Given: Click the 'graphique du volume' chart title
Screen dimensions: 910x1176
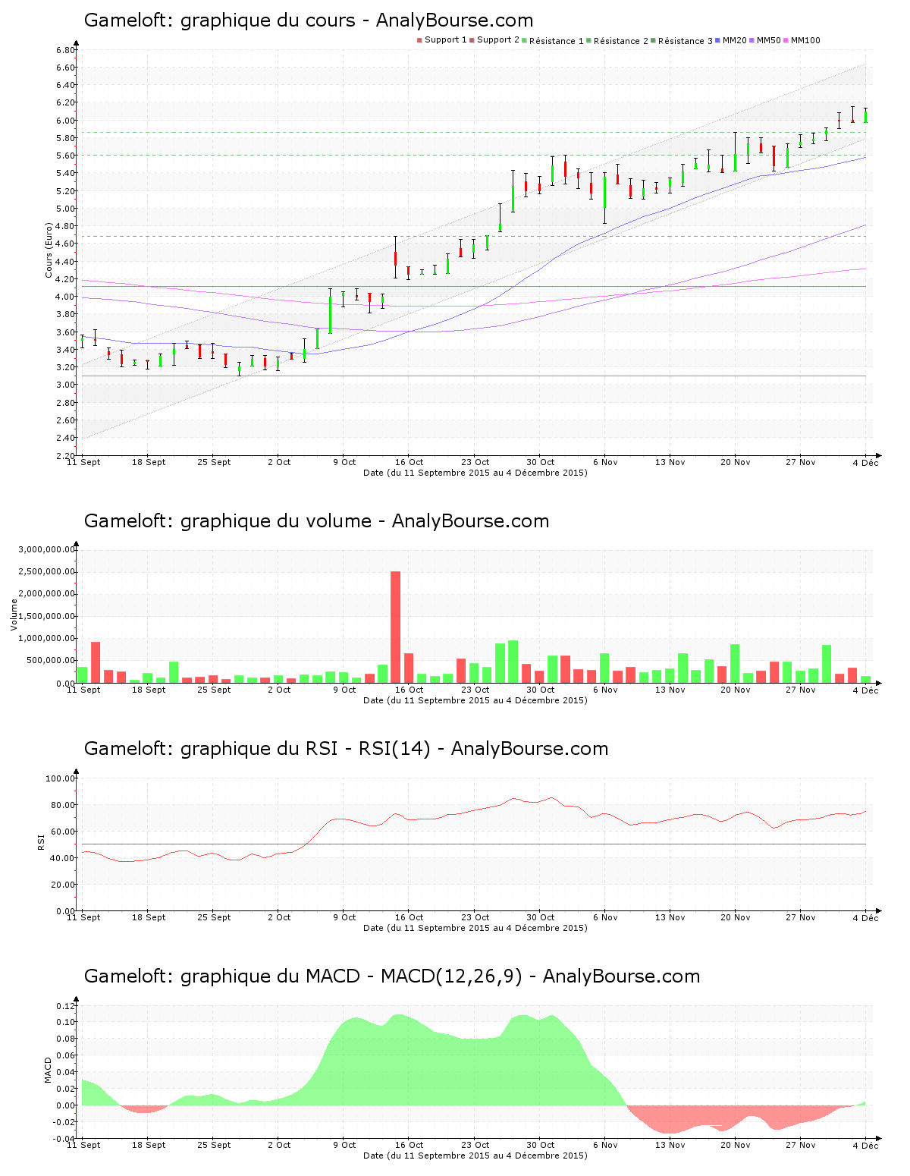Looking at the screenshot, I should [316, 521].
